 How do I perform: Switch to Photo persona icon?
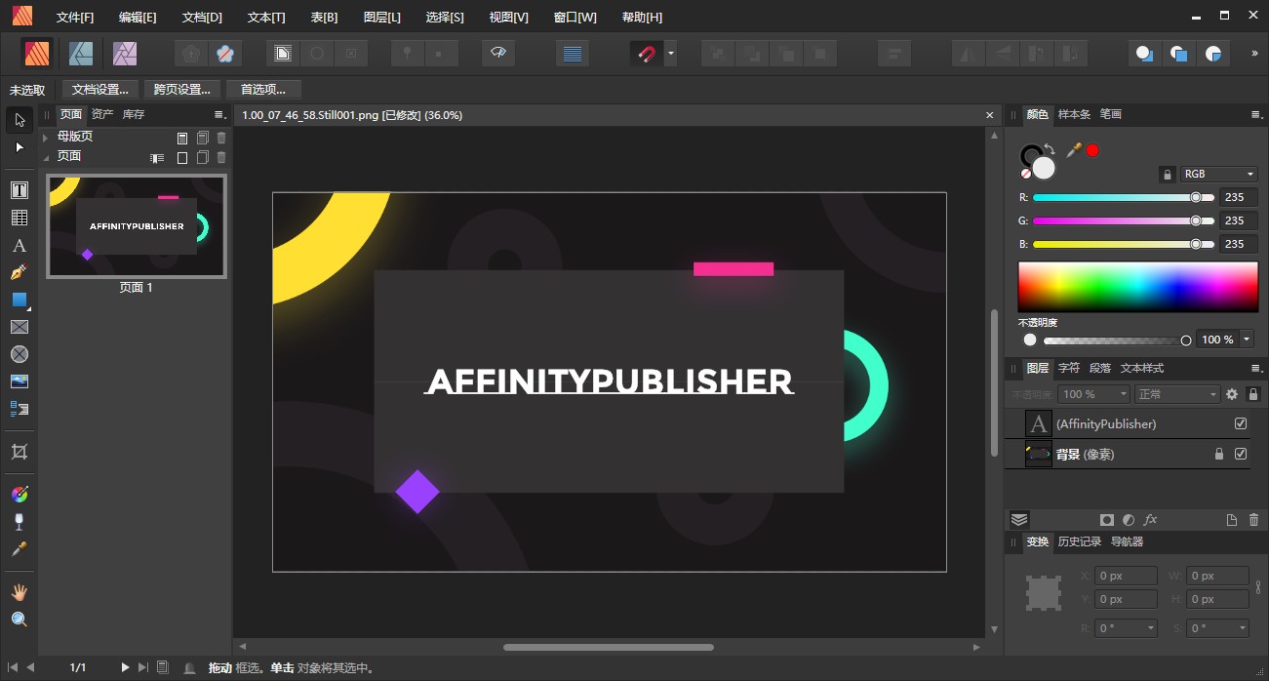coord(125,53)
